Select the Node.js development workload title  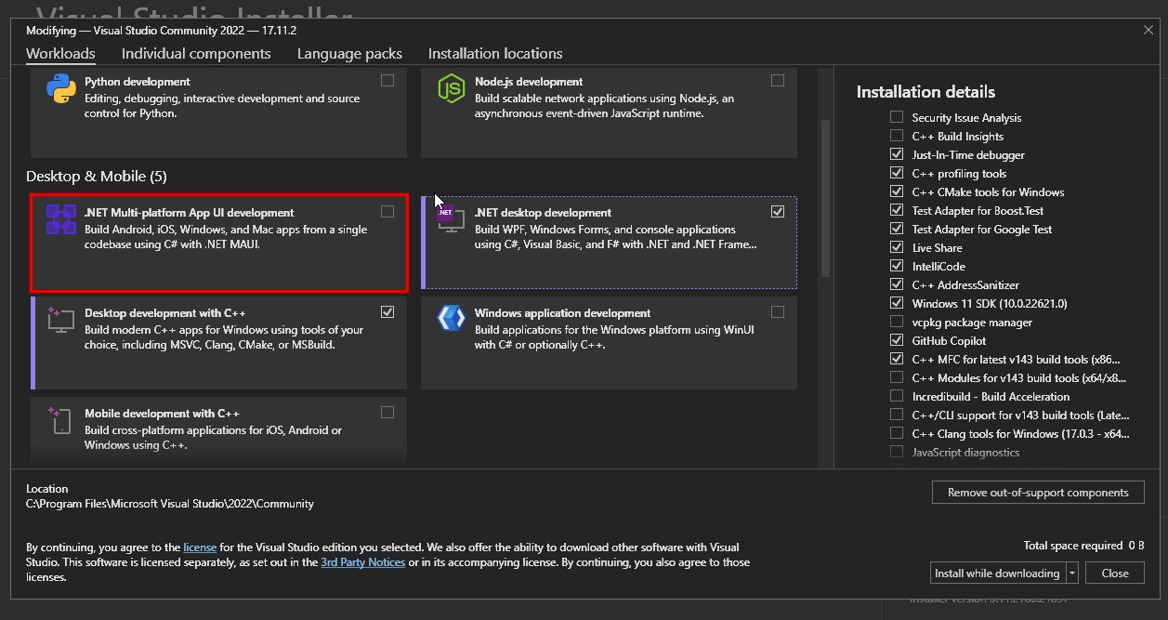click(529, 82)
